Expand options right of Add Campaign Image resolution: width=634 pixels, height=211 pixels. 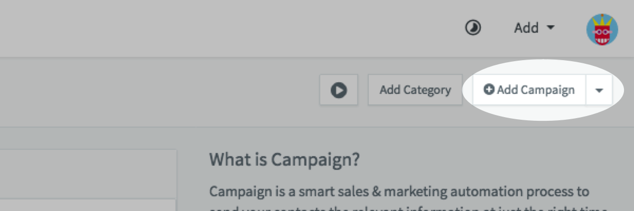click(x=599, y=90)
